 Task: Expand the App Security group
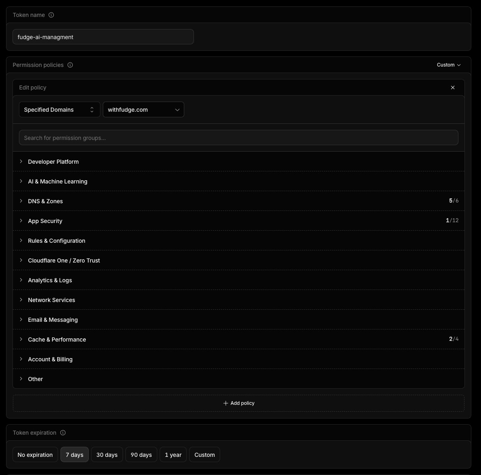click(239, 221)
